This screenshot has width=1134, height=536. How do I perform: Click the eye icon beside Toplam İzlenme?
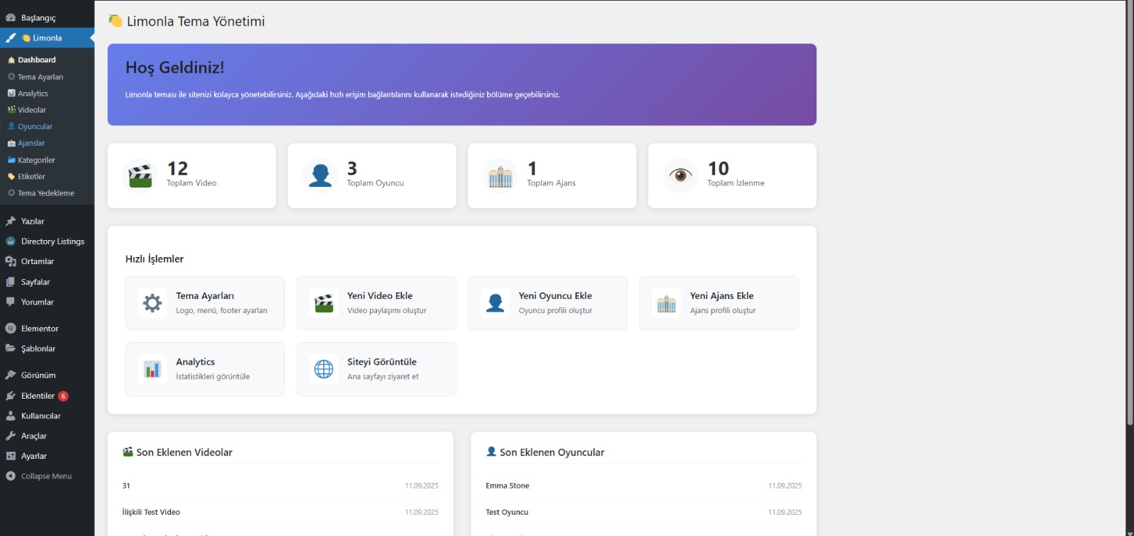click(680, 176)
